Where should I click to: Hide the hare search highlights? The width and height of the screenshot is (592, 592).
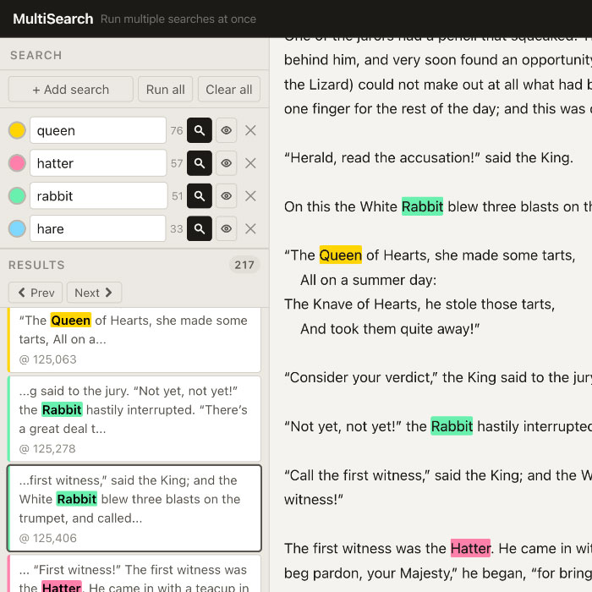pos(226,228)
